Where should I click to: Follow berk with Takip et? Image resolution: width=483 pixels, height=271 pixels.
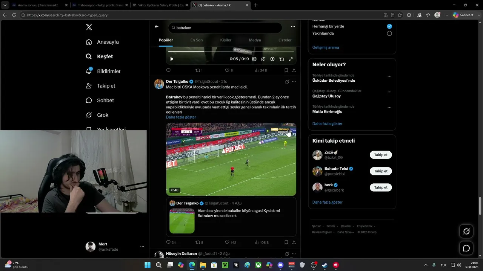(x=381, y=187)
